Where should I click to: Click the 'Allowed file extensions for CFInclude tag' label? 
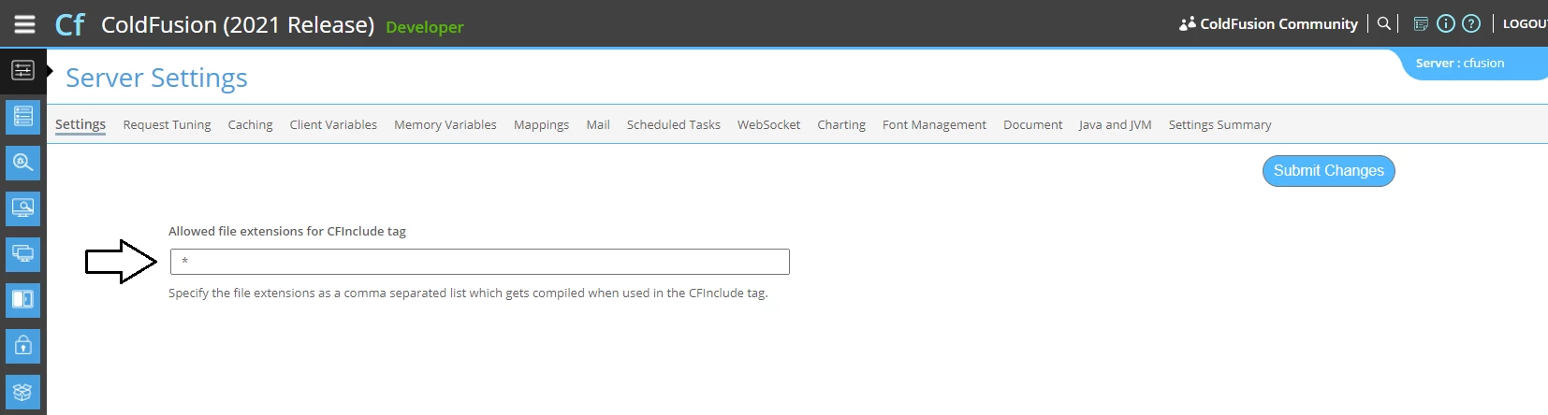coord(287,231)
